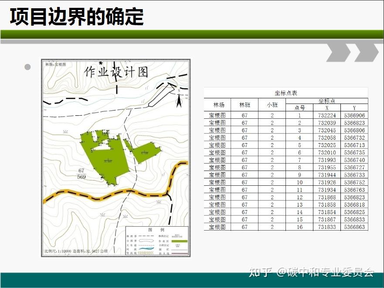This screenshot has height=288, width=384.
Task: Click Y value 5366863 in row 16
Action: point(354,227)
